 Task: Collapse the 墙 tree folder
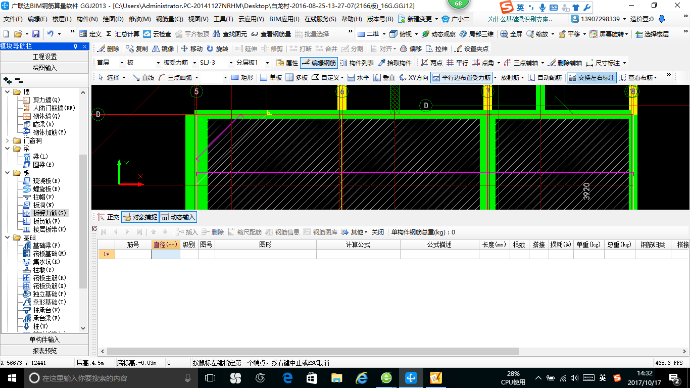[x=7, y=92]
